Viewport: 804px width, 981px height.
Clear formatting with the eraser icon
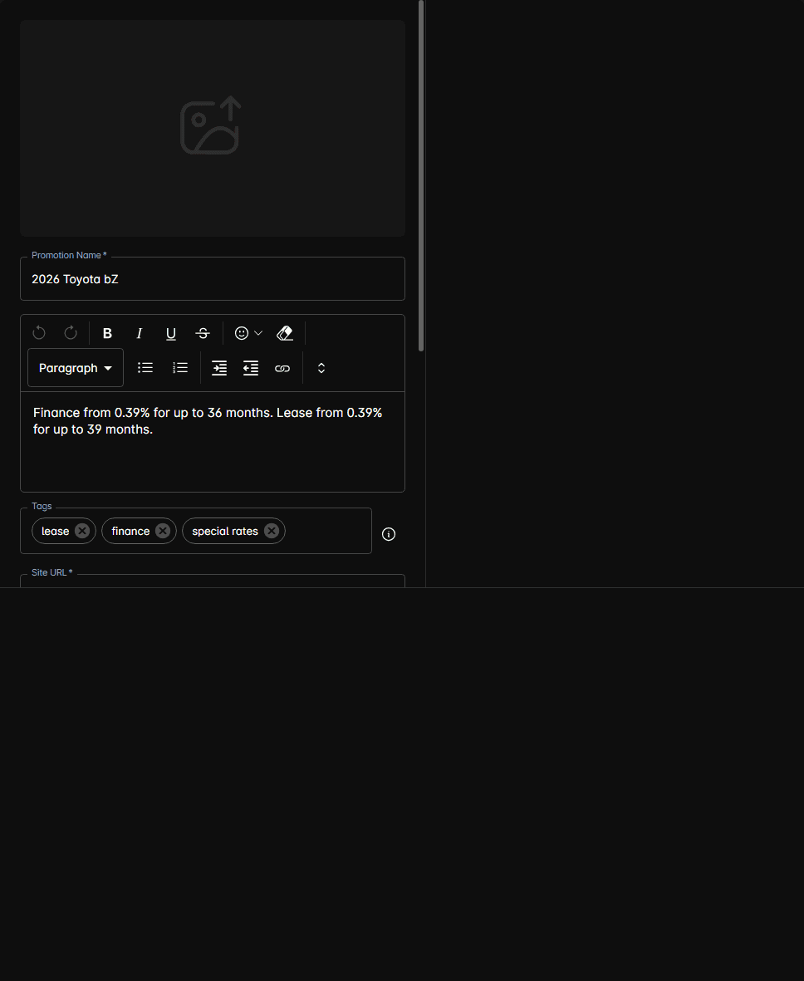pyautogui.click(x=285, y=333)
